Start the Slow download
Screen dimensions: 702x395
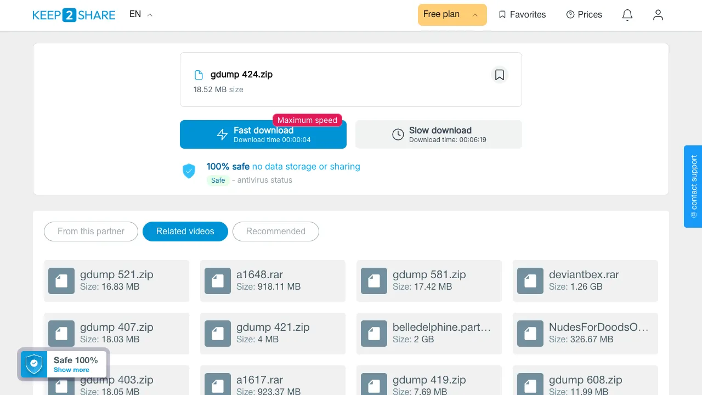click(439, 134)
